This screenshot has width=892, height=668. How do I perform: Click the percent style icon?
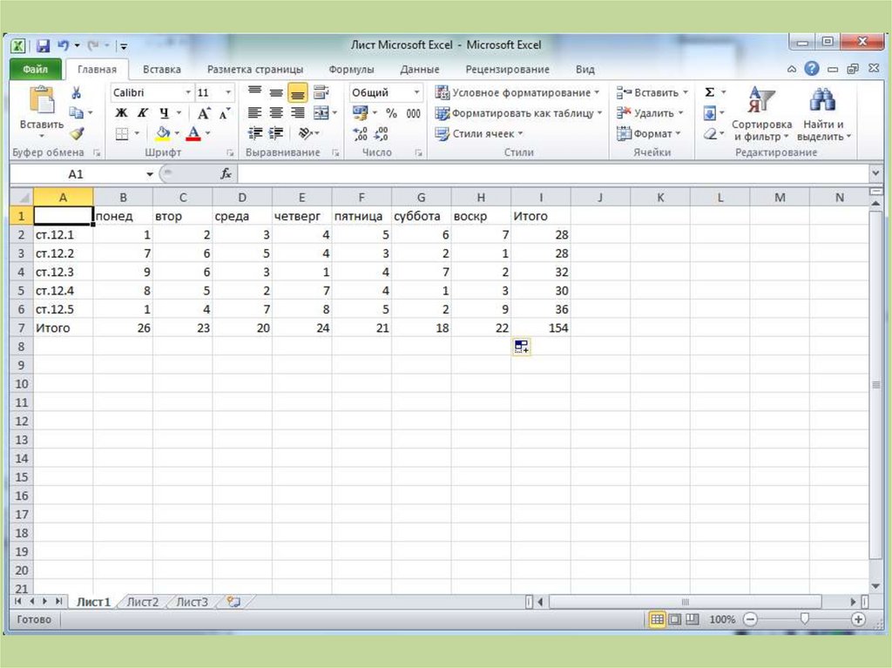coord(391,113)
